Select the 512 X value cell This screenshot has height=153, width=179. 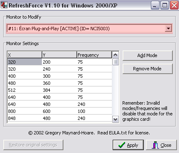click(x=24, y=90)
